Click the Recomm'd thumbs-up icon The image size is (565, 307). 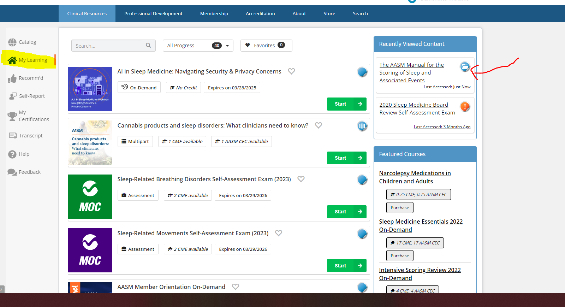point(12,78)
